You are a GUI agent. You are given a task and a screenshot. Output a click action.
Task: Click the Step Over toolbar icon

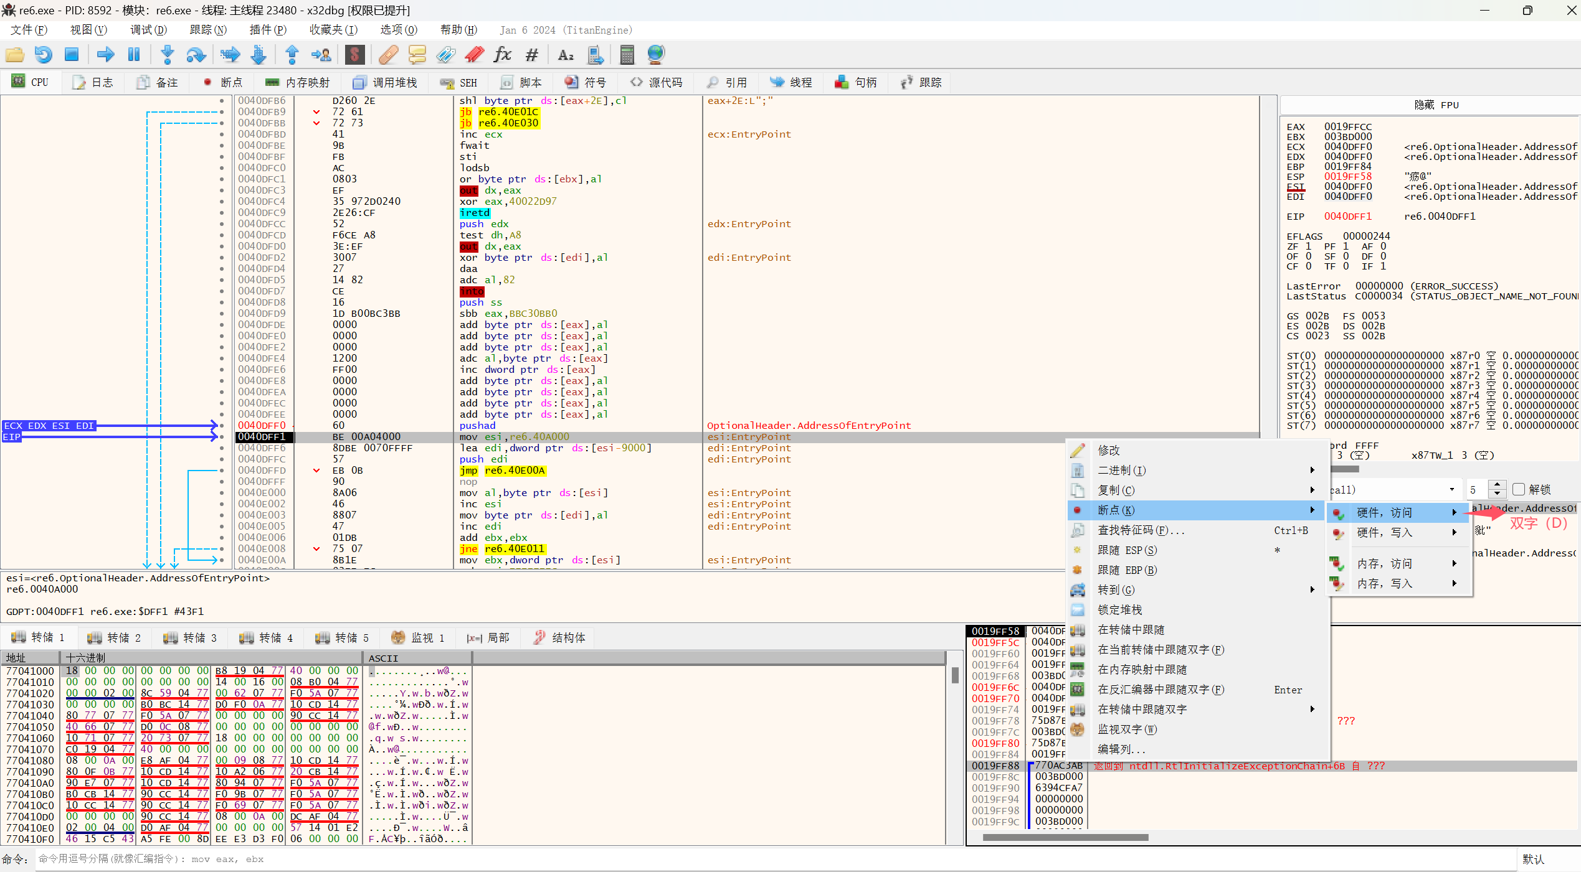tap(196, 55)
